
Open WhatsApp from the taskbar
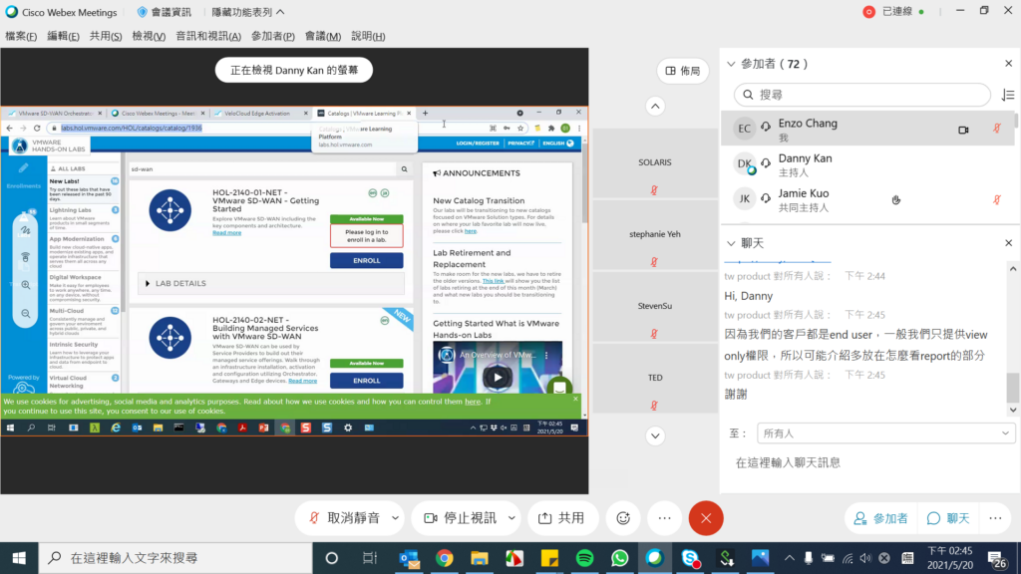pos(620,558)
